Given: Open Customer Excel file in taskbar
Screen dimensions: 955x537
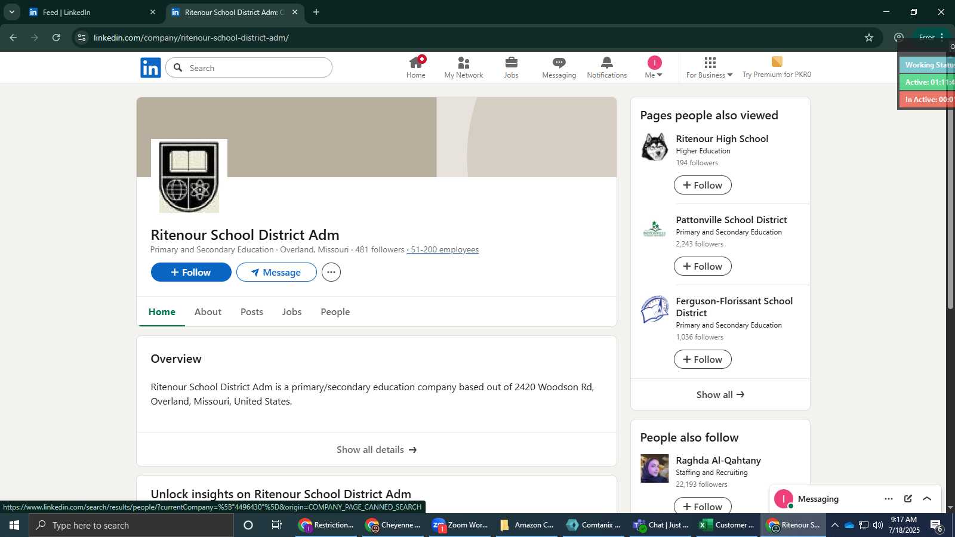Looking at the screenshot, I should click(728, 525).
